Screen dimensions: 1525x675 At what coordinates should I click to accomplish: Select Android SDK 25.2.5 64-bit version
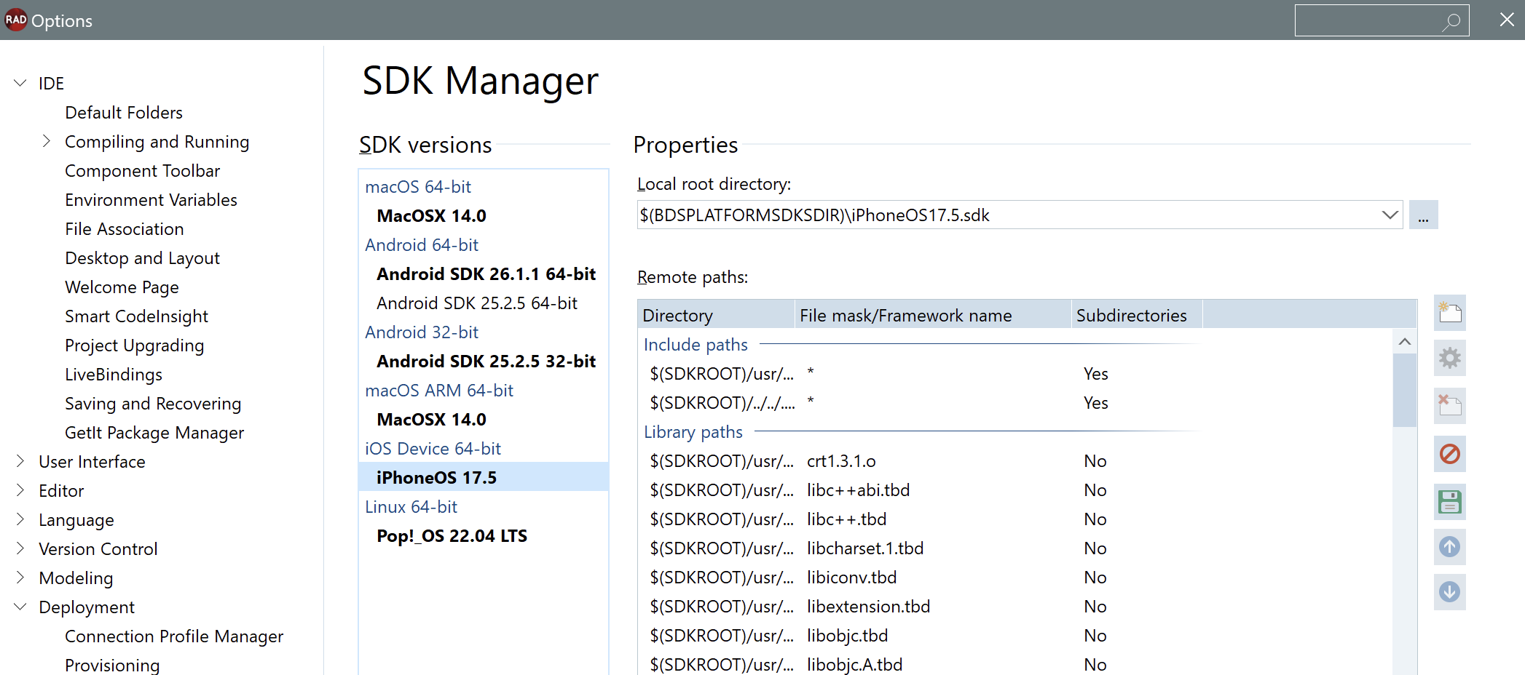click(x=476, y=303)
